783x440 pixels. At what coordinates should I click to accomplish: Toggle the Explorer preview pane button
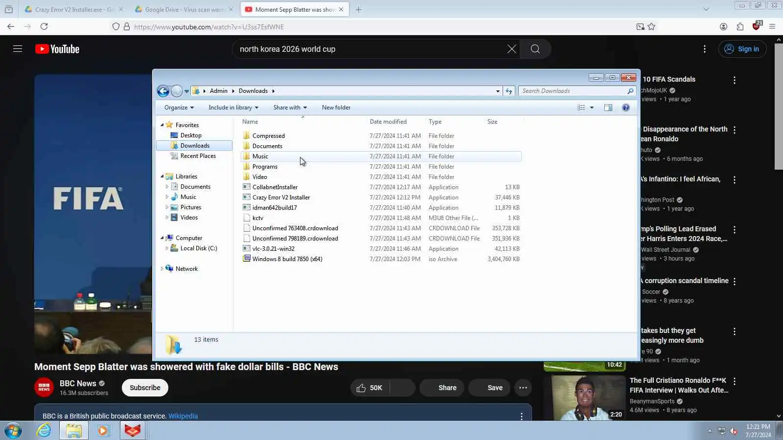(x=608, y=108)
